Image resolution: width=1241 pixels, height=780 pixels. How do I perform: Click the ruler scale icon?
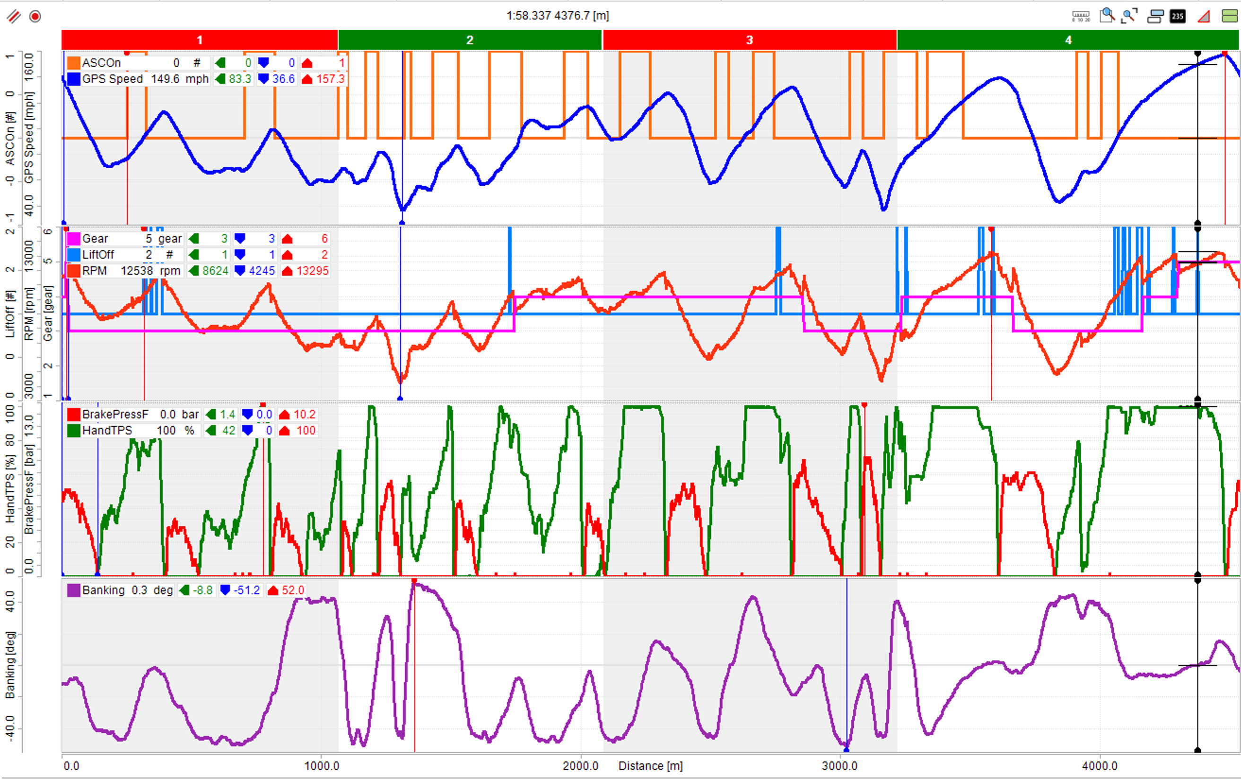tap(1081, 17)
